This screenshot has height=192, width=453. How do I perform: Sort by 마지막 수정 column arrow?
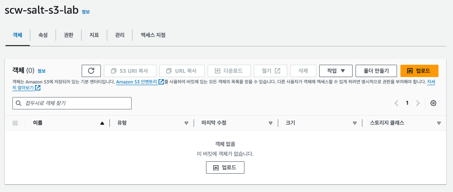click(271, 123)
